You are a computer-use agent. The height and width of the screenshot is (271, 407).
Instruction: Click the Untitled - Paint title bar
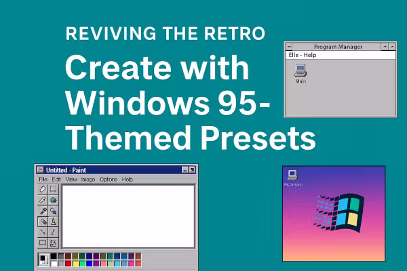pyautogui.click(x=116, y=170)
